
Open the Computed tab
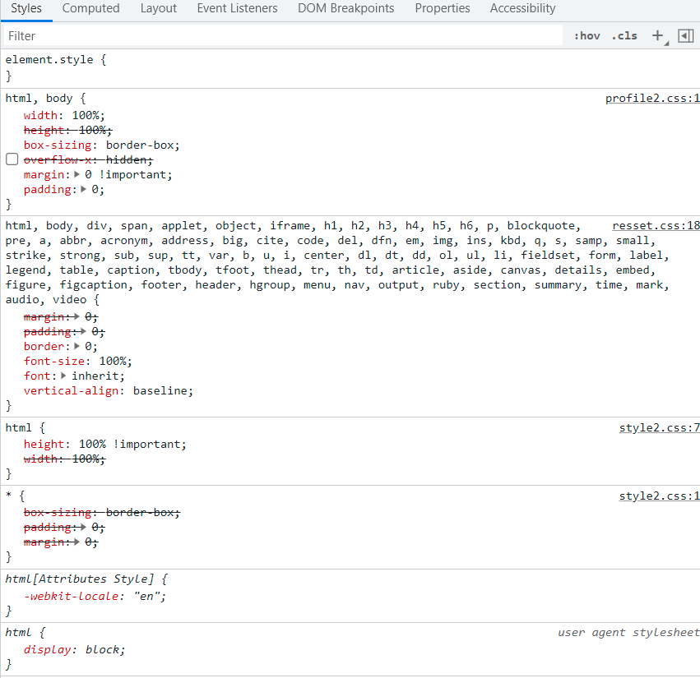pos(90,8)
